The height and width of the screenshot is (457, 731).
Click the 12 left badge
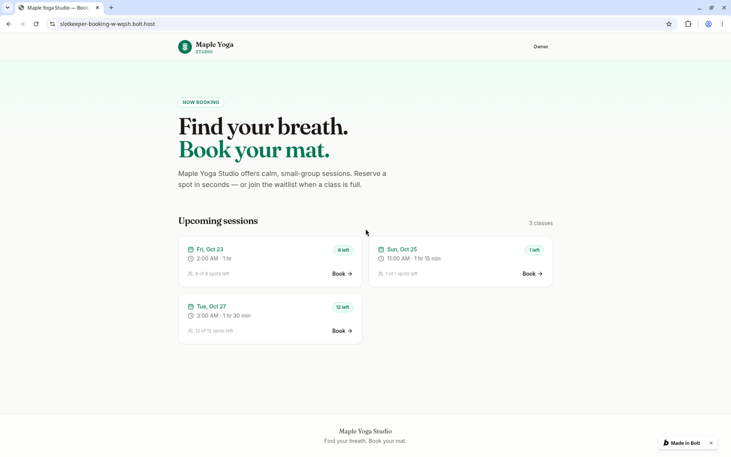(343, 307)
